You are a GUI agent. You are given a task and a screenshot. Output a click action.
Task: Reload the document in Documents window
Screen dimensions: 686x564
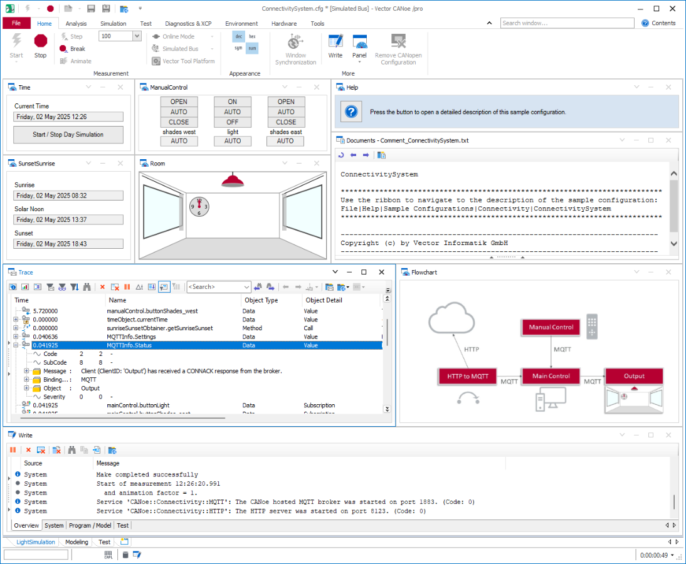point(341,155)
